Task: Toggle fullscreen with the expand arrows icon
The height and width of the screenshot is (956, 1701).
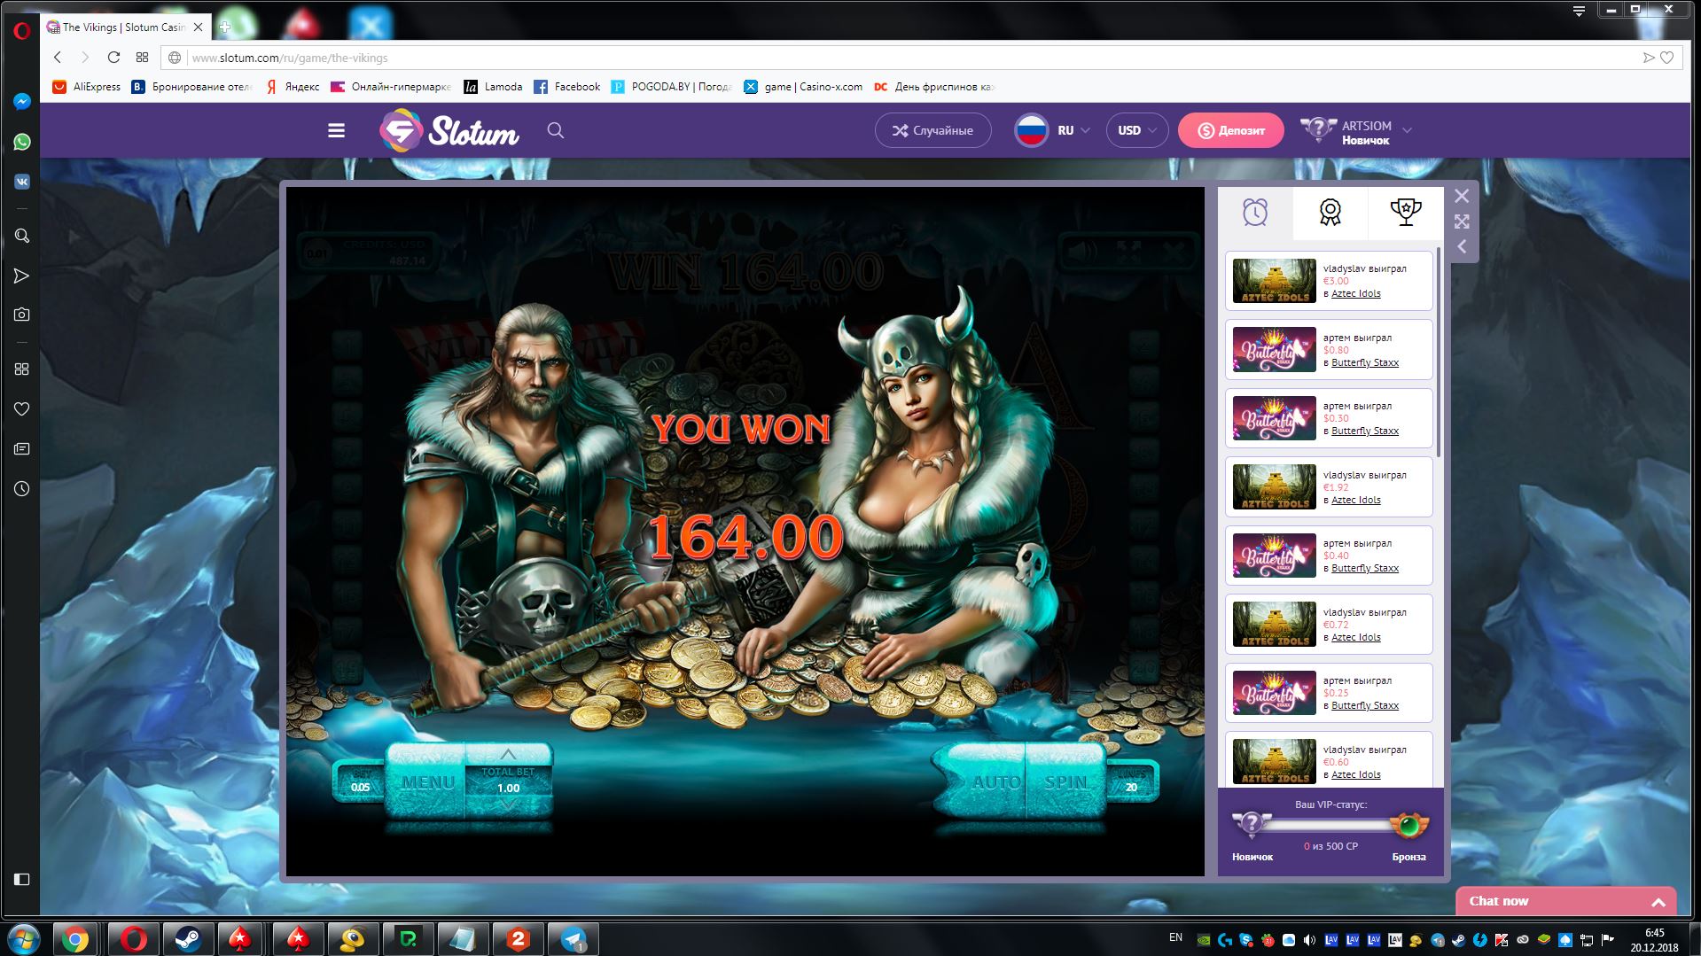Action: pos(1462,222)
